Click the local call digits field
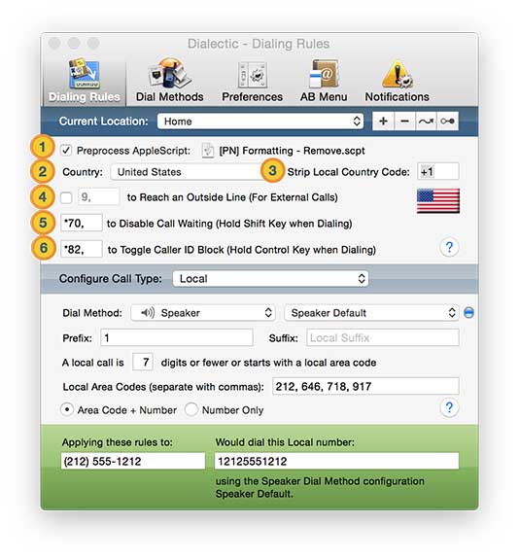Screen dimensions: 519x559 [143, 363]
